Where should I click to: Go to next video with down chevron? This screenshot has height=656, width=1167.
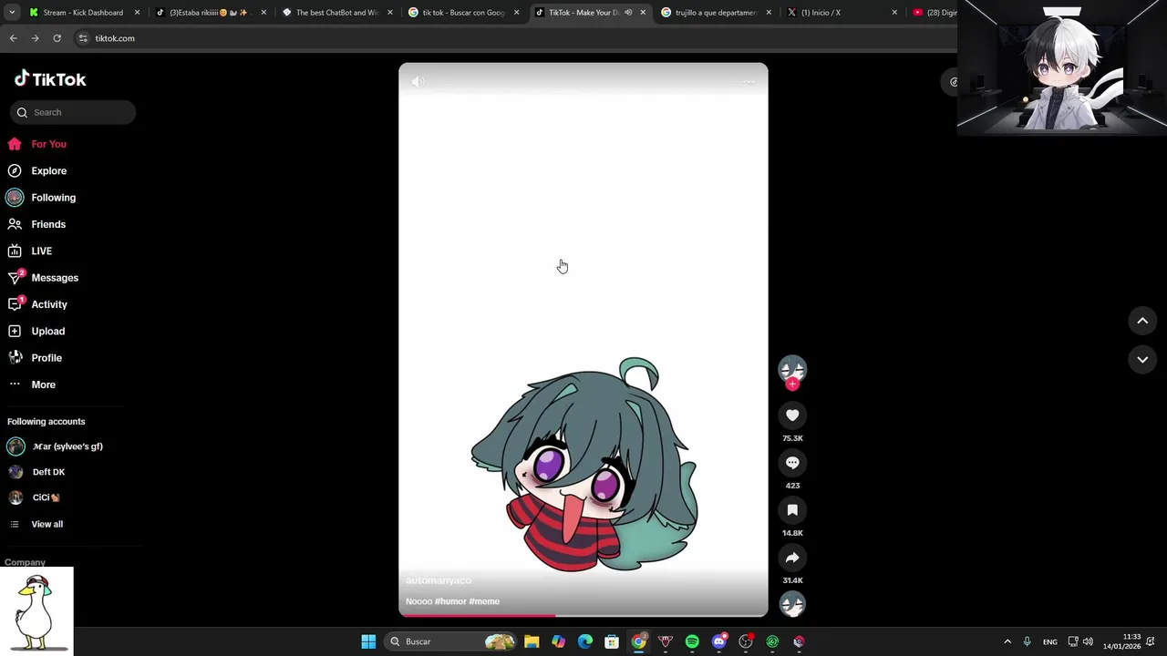pyautogui.click(x=1142, y=360)
